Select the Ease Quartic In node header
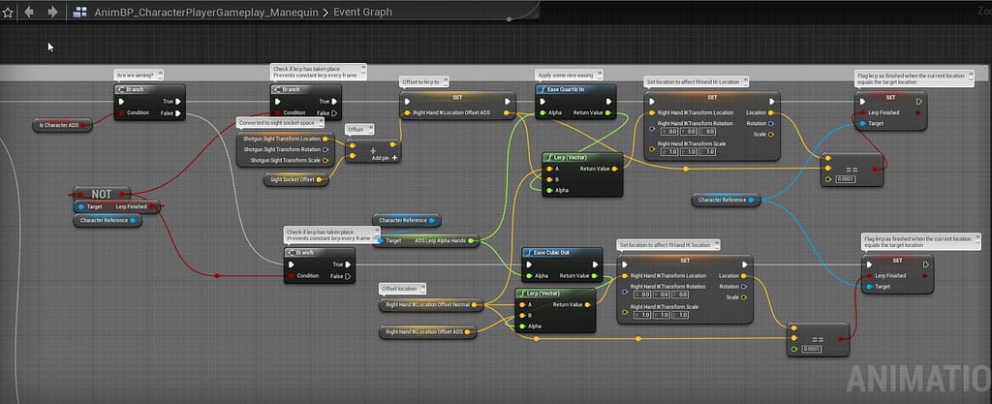Viewport: 992px width, 404px height. pos(575,89)
